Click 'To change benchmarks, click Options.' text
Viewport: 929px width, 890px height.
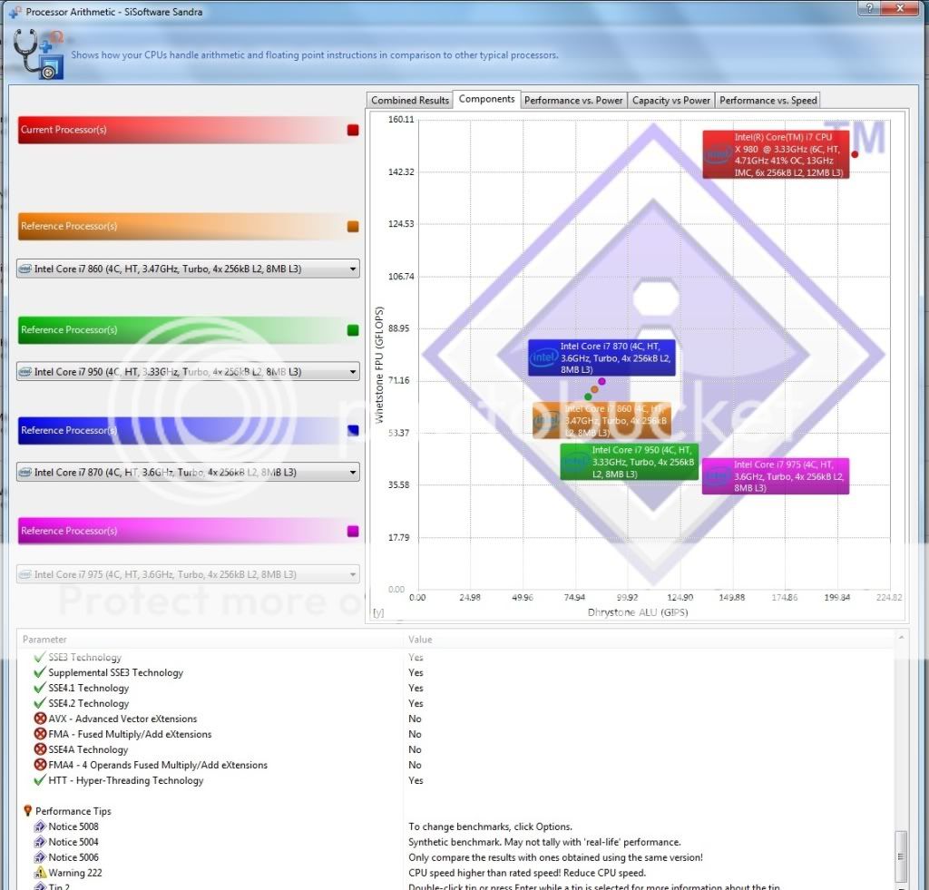(x=490, y=826)
